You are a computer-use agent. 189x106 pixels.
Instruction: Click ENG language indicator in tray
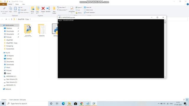coord(171,104)
